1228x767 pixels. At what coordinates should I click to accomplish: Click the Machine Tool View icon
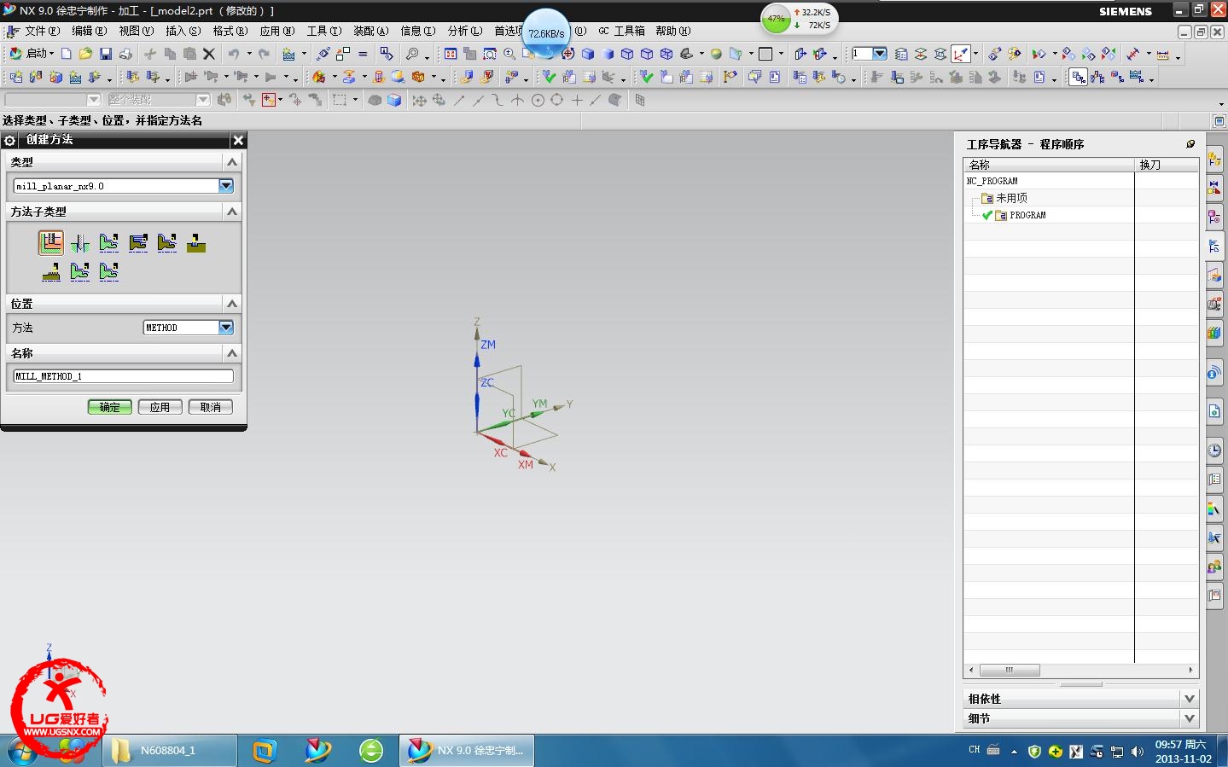[1097, 77]
